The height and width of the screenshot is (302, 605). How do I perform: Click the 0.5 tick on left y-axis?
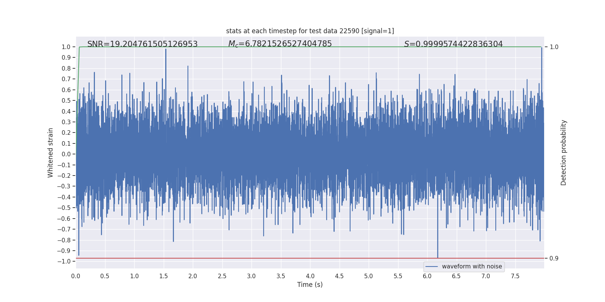tap(66, 101)
